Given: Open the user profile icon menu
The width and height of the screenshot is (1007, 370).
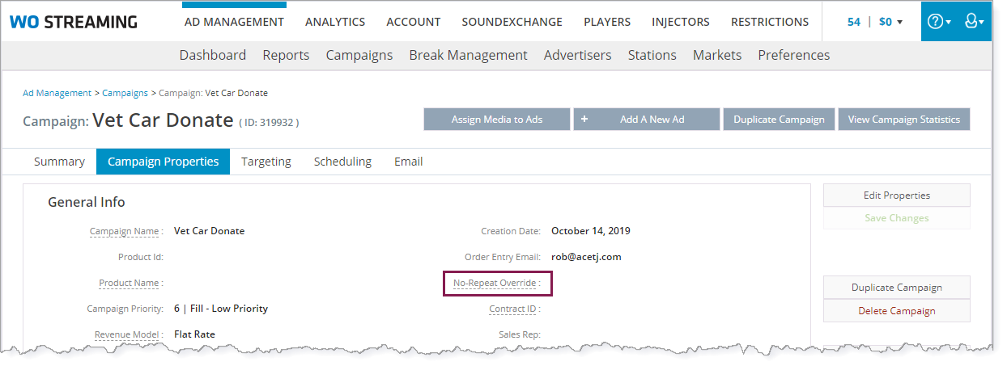Looking at the screenshot, I should (x=974, y=22).
